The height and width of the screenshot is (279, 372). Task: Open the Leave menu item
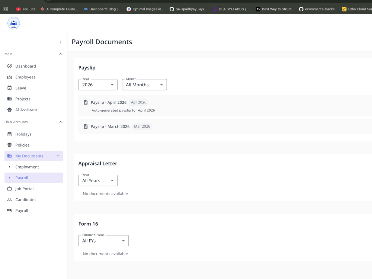point(34,88)
